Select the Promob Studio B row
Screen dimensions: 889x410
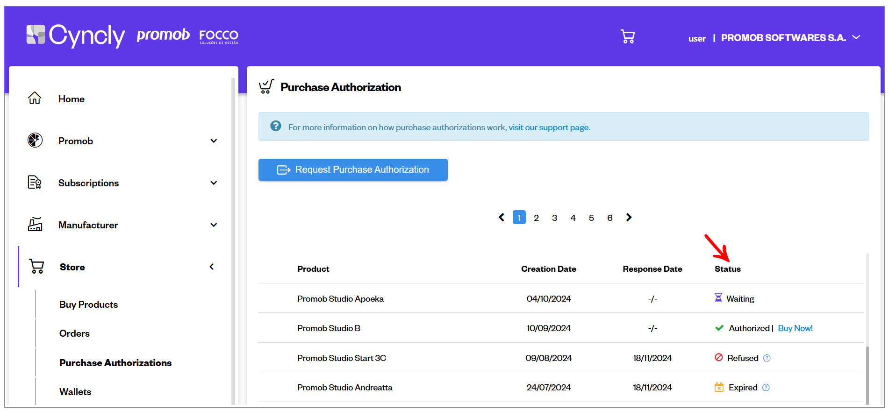click(x=561, y=328)
